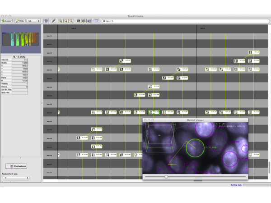Click the third capture/export icon

point(89,21)
